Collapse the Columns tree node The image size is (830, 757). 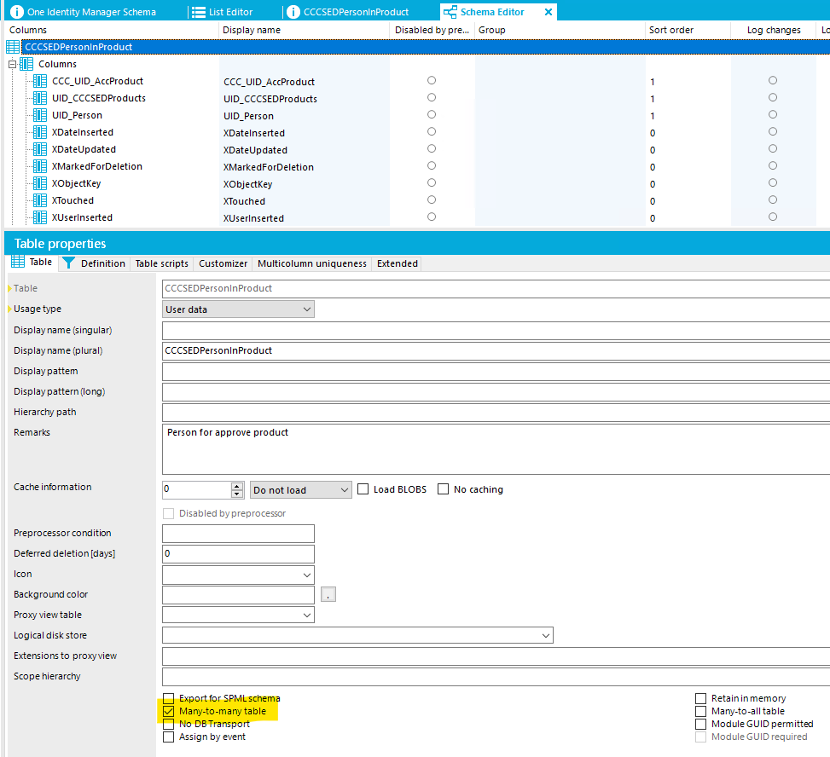pos(13,64)
